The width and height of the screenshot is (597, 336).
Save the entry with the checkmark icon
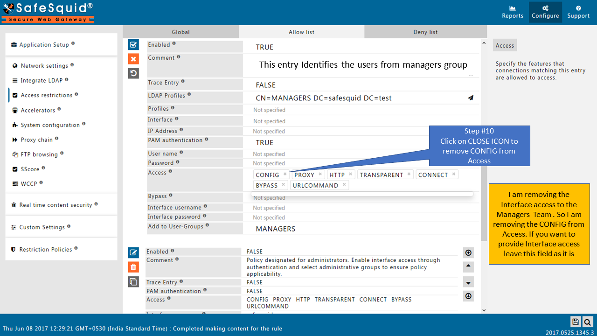(133, 45)
